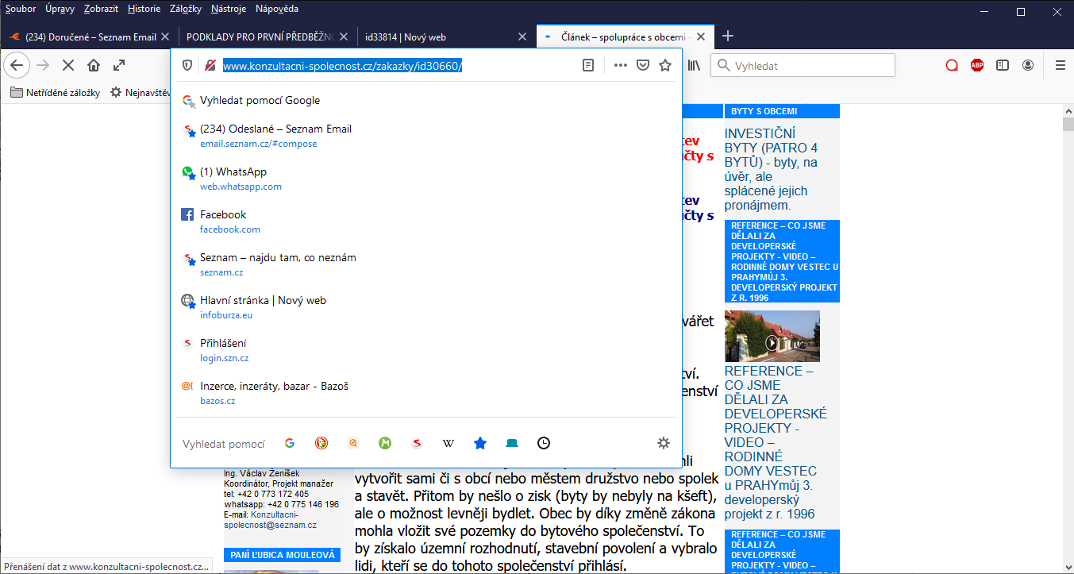Open the Firefox hamburger menu
This screenshot has width=1074, height=574.
pyautogui.click(x=1061, y=66)
